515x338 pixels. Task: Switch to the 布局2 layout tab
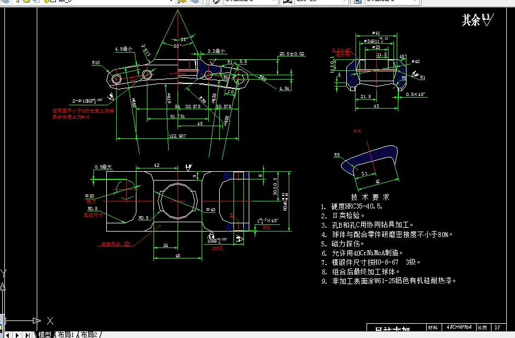(x=88, y=334)
